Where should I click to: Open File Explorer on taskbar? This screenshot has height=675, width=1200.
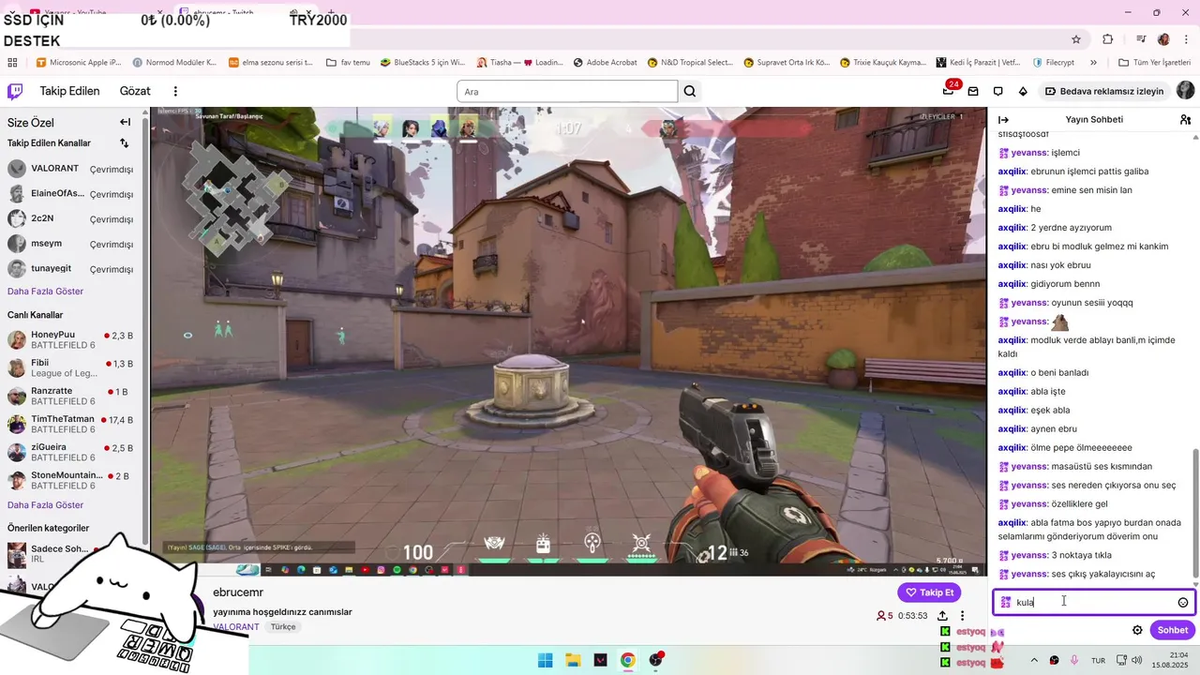(x=573, y=660)
